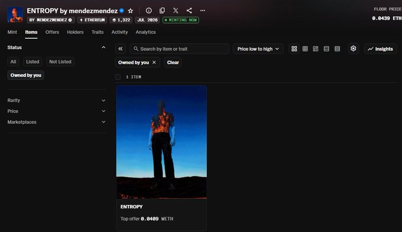Open the settings gear icon
Image resolution: width=402 pixels, height=232 pixels.
354,49
